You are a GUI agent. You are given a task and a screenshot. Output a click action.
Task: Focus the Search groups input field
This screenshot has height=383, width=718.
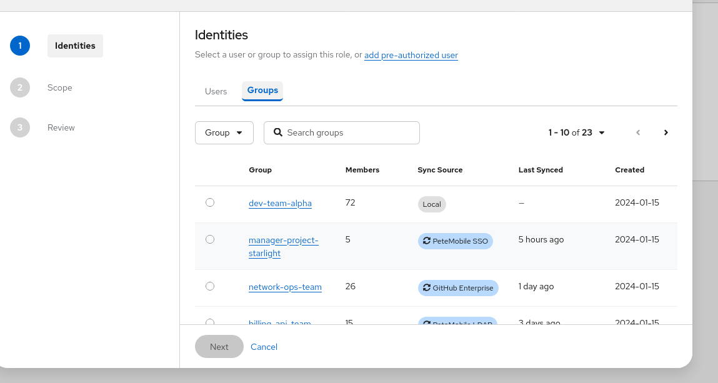click(x=350, y=132)
